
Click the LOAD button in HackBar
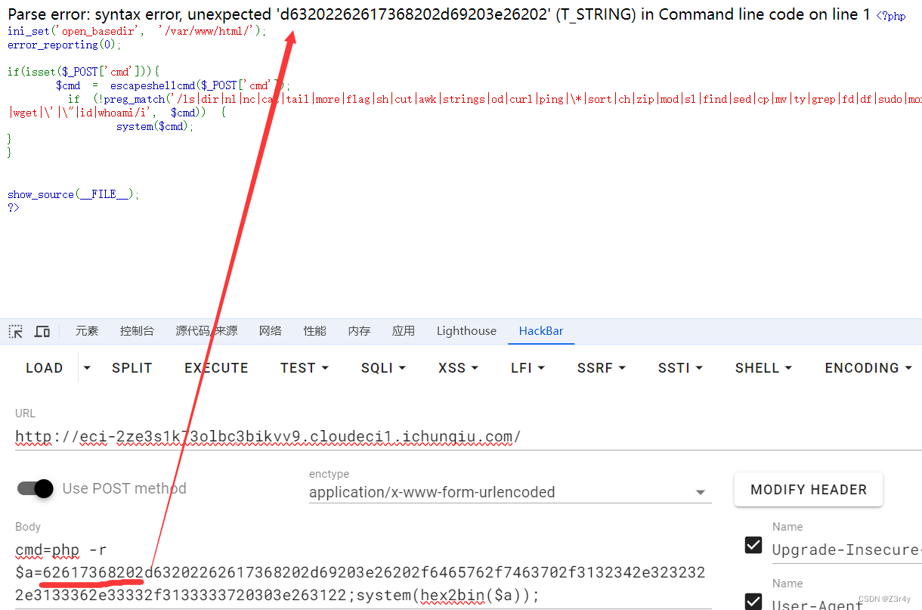point(45,368)
